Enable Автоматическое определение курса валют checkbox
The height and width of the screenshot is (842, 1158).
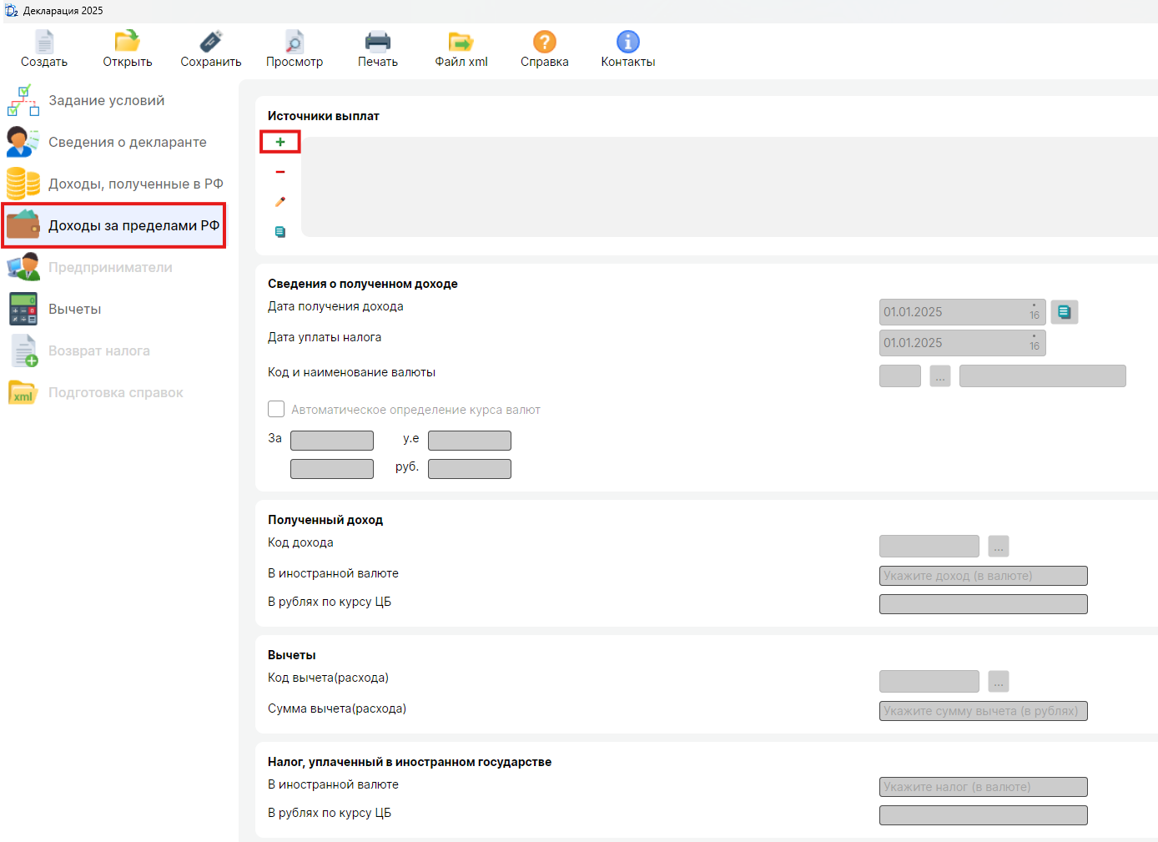pos(276,409)
